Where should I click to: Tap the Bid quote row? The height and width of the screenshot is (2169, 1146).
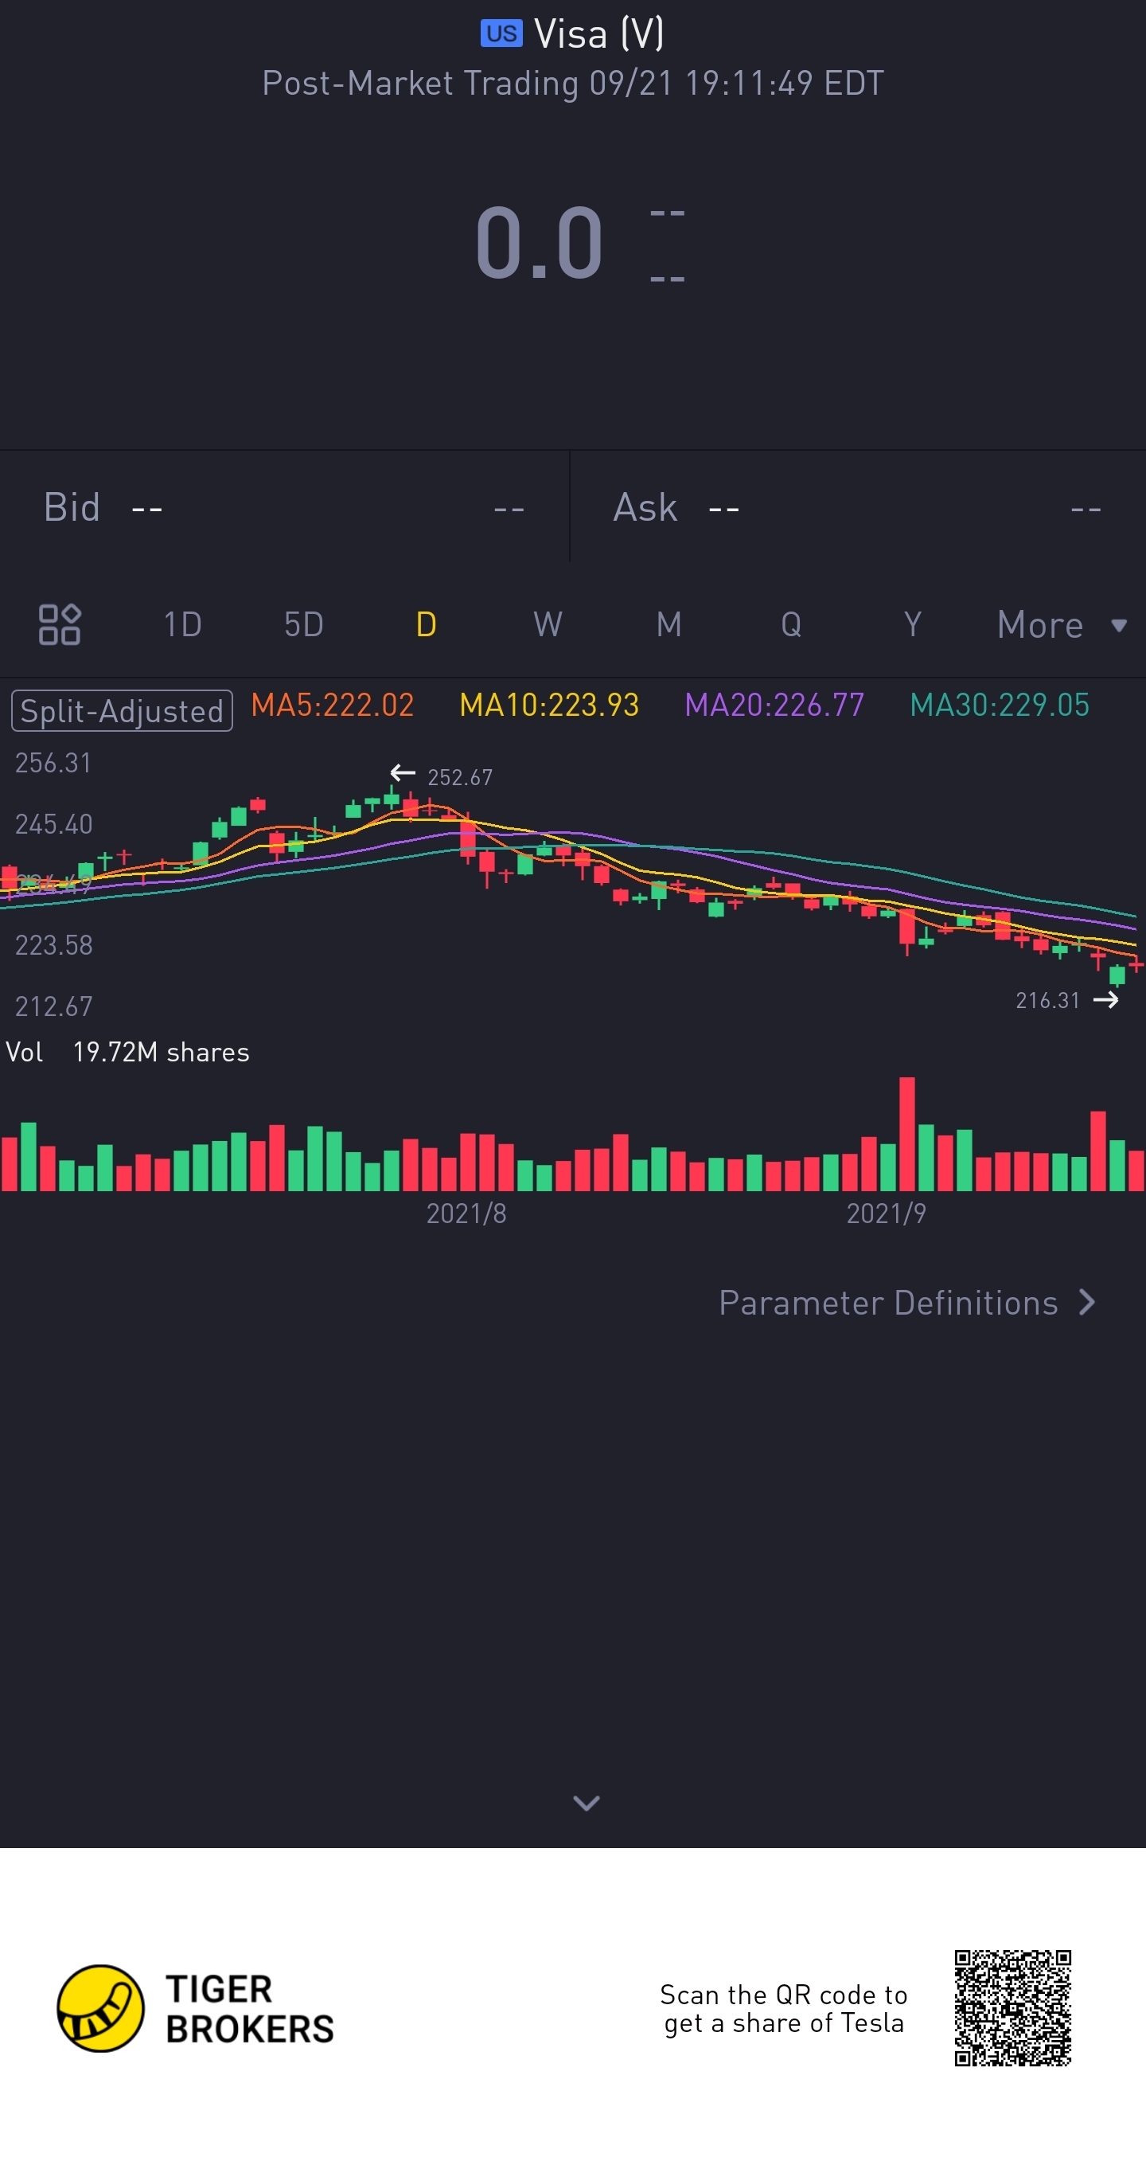pos(284,508)
